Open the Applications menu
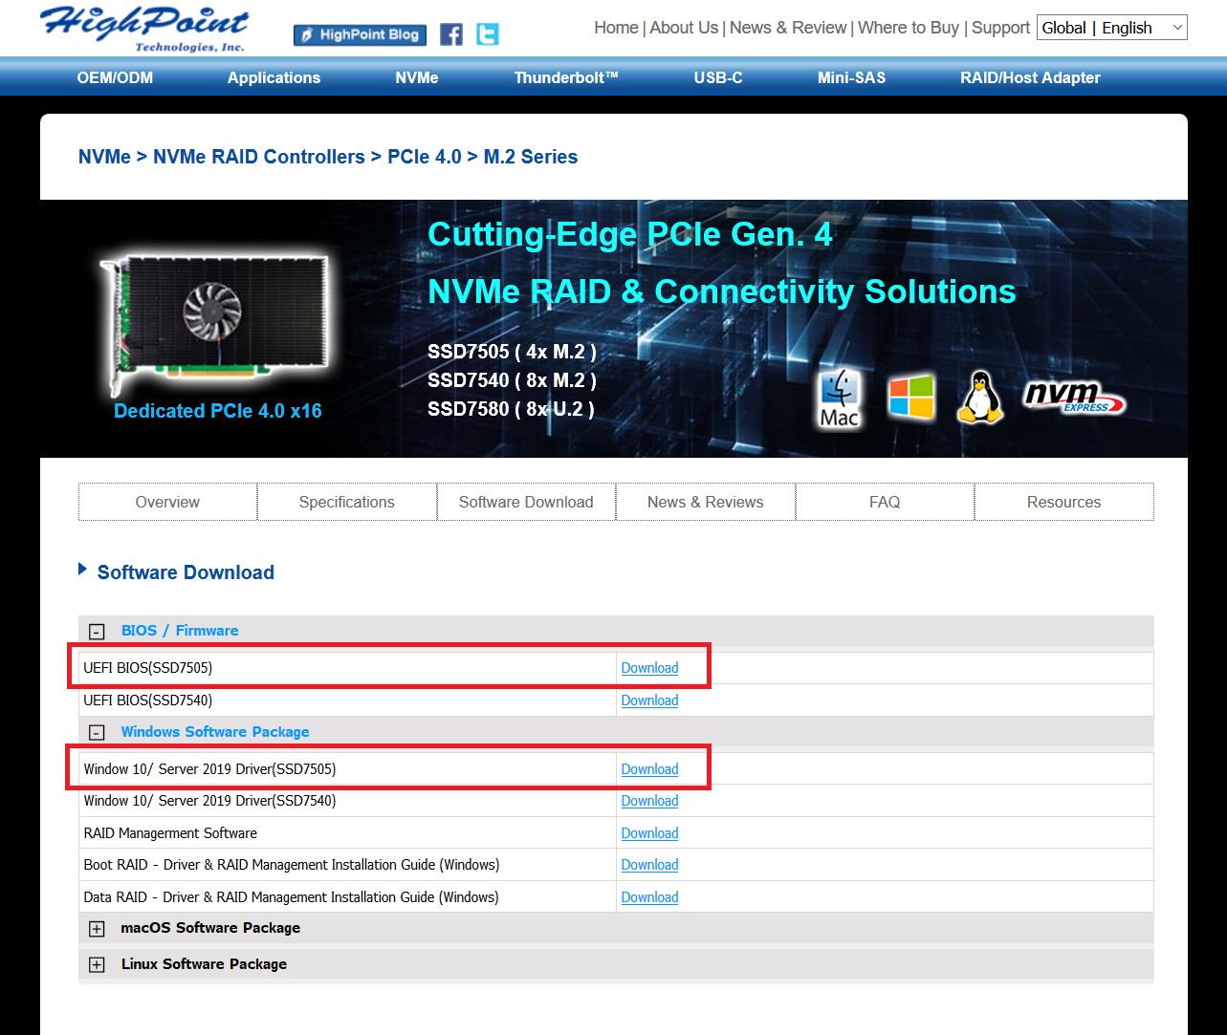Screen dimensions: 1227x1035 274,77
